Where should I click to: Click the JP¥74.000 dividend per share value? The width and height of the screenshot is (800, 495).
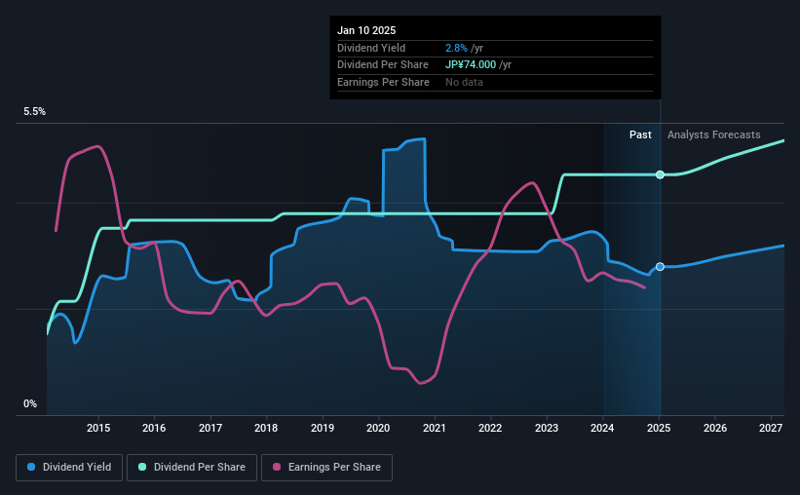(x=471, y=65)
